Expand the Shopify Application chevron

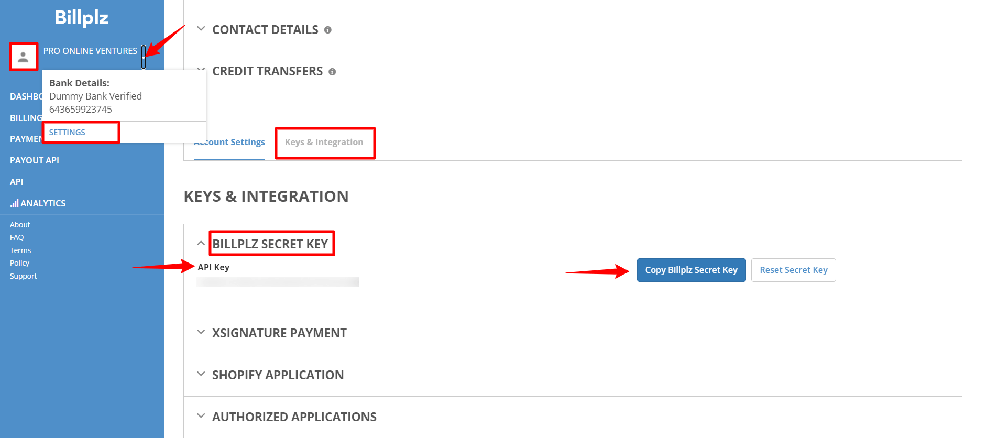[x=201, y=374]
